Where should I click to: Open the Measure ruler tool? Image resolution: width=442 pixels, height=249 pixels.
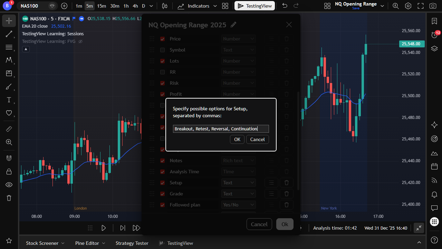[x=9, y=129]
